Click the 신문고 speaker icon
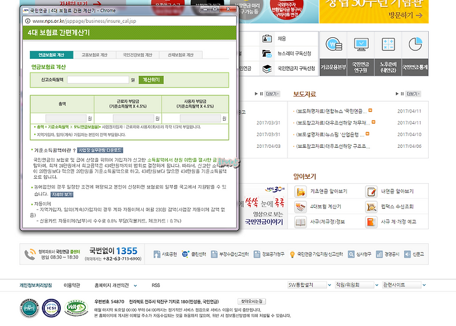This screenshot has height=326, width=456. point(407,255)
